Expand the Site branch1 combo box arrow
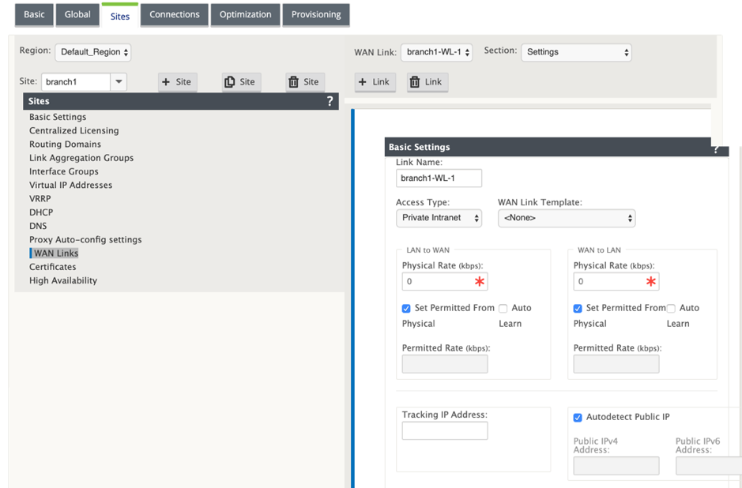 (x=119, y=82)
